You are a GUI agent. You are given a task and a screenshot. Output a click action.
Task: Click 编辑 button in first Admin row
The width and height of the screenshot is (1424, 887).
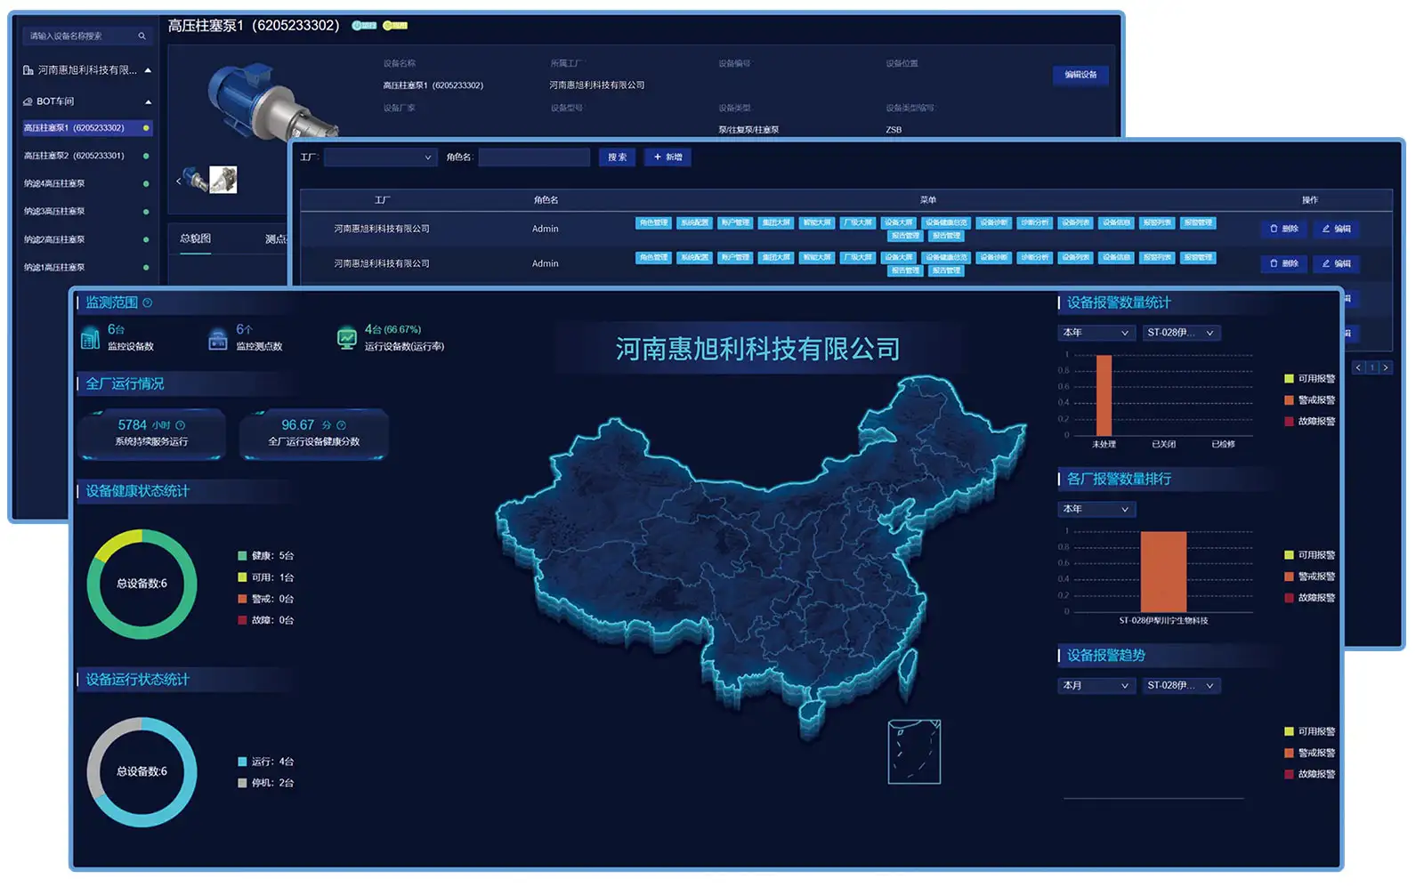click(1336, 229)
